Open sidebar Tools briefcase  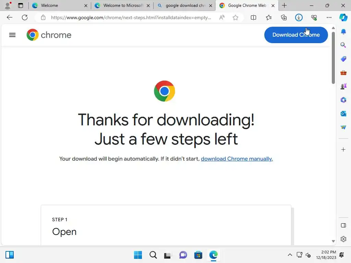tap(343, 73)
